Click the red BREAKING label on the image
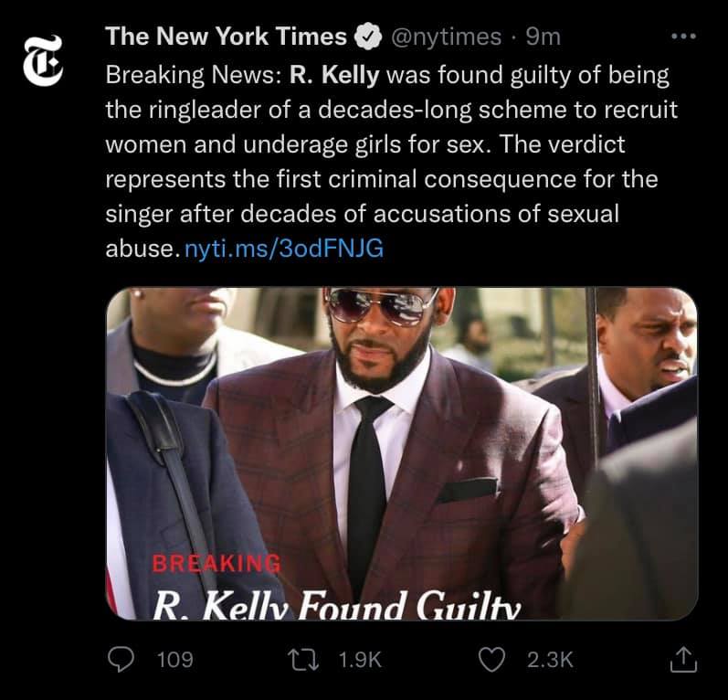Screen dimensions: 728x700 pos(216,563)
